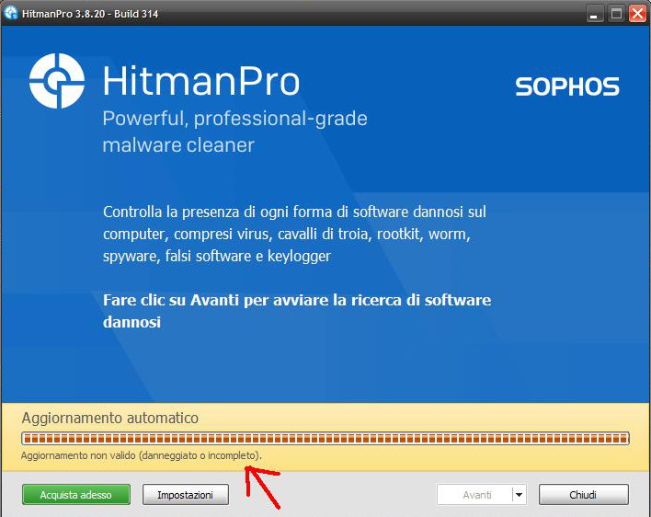Click the Avanti button
The width and height of the screenshot is (651, 517).
[x=474, y=495]
